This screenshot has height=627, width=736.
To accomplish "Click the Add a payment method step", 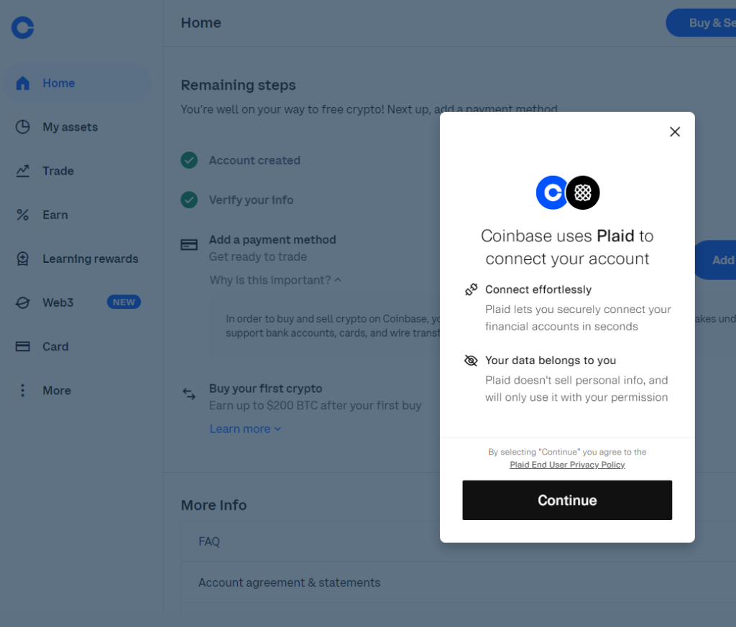I will coord(272,240).
